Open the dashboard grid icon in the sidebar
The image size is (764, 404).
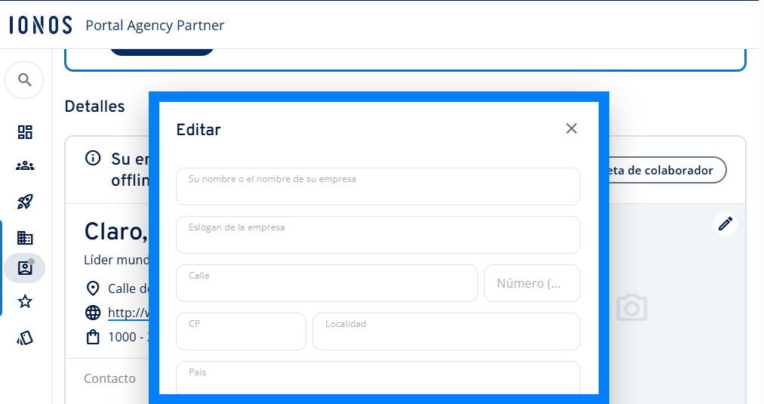click(x=25, y=132)
